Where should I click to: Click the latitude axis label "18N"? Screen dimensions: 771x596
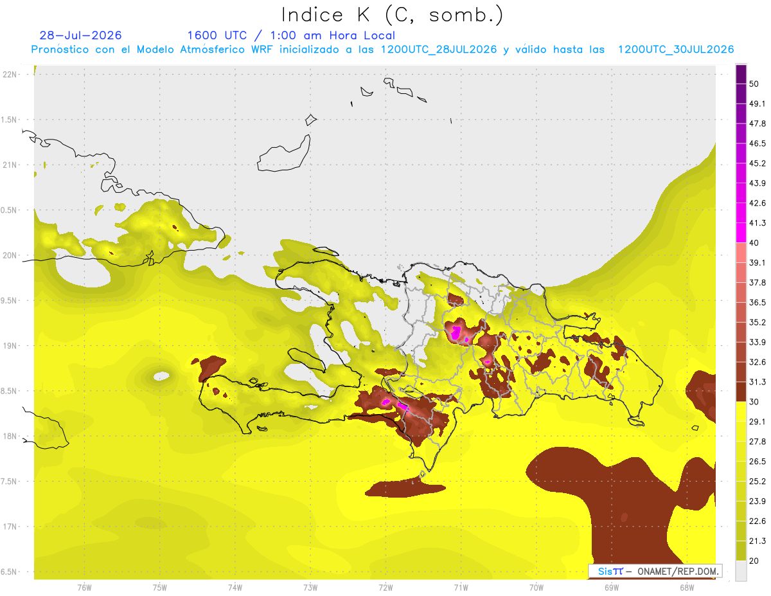(10, 436)
